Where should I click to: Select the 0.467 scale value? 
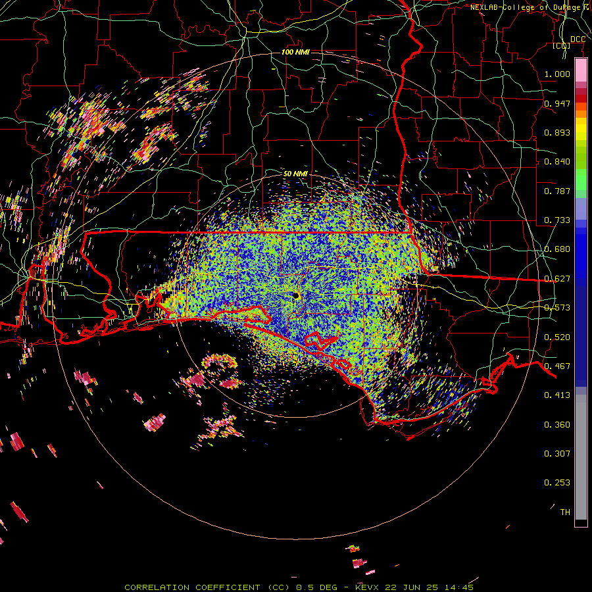557,366
